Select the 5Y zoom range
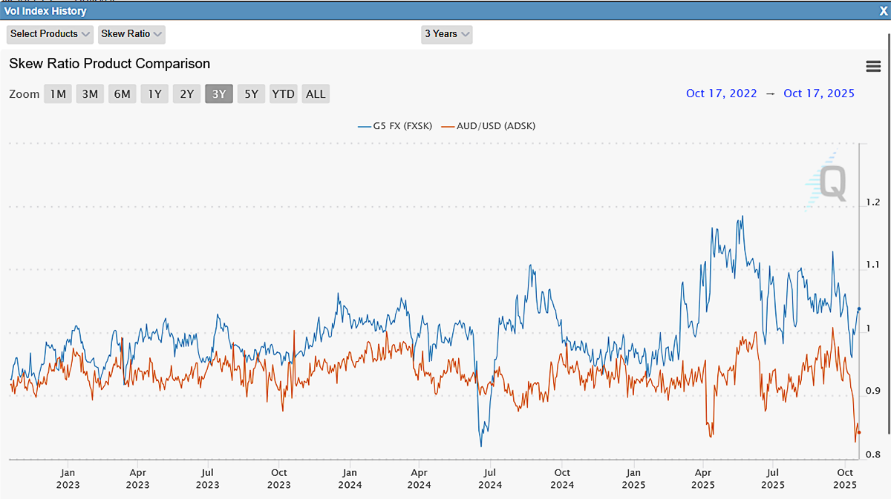The width and height of the screenshot is (891, 499). [x=251, y=93]
